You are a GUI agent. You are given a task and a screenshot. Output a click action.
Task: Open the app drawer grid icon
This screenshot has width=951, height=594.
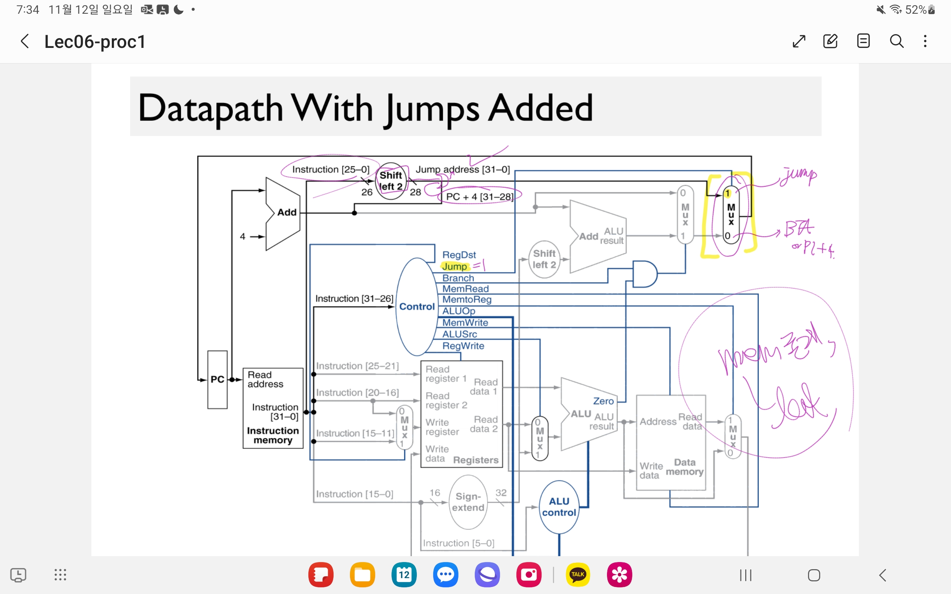(x=60, y=575)
